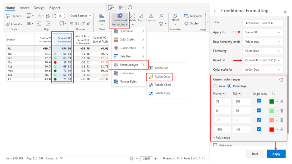This screenshot has height=164, width=292.
Task: Toggle the Off switch in toolbar
Action: point(122,7)
